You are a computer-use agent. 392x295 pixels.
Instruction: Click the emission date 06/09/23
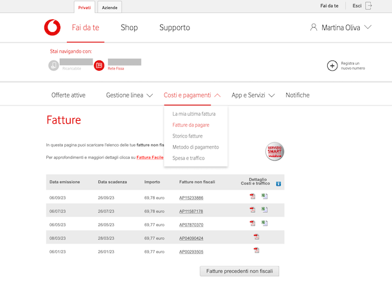point(57,198)
